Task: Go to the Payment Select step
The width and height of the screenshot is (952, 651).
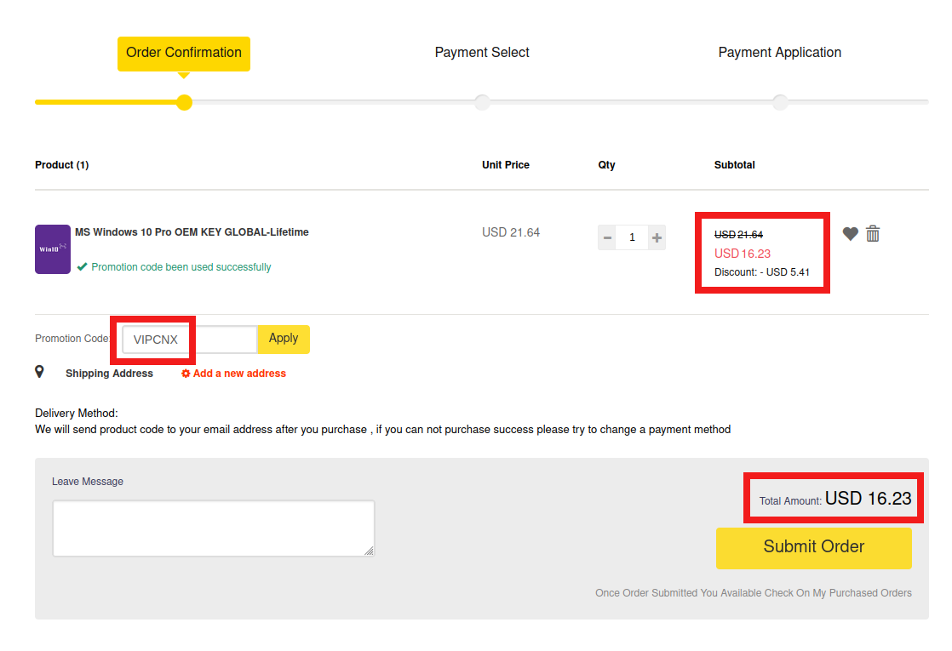Action: tap(482, 53)
